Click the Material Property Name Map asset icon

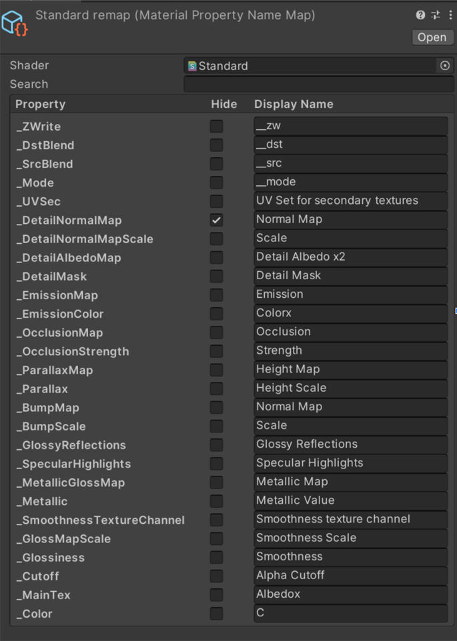(15, 23)
